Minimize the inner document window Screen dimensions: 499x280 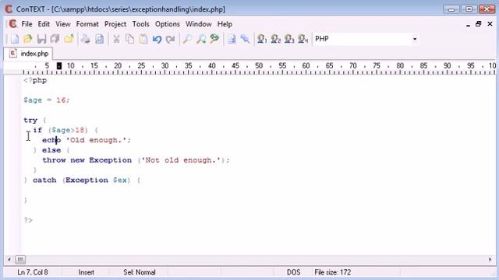tap(468, 24)
